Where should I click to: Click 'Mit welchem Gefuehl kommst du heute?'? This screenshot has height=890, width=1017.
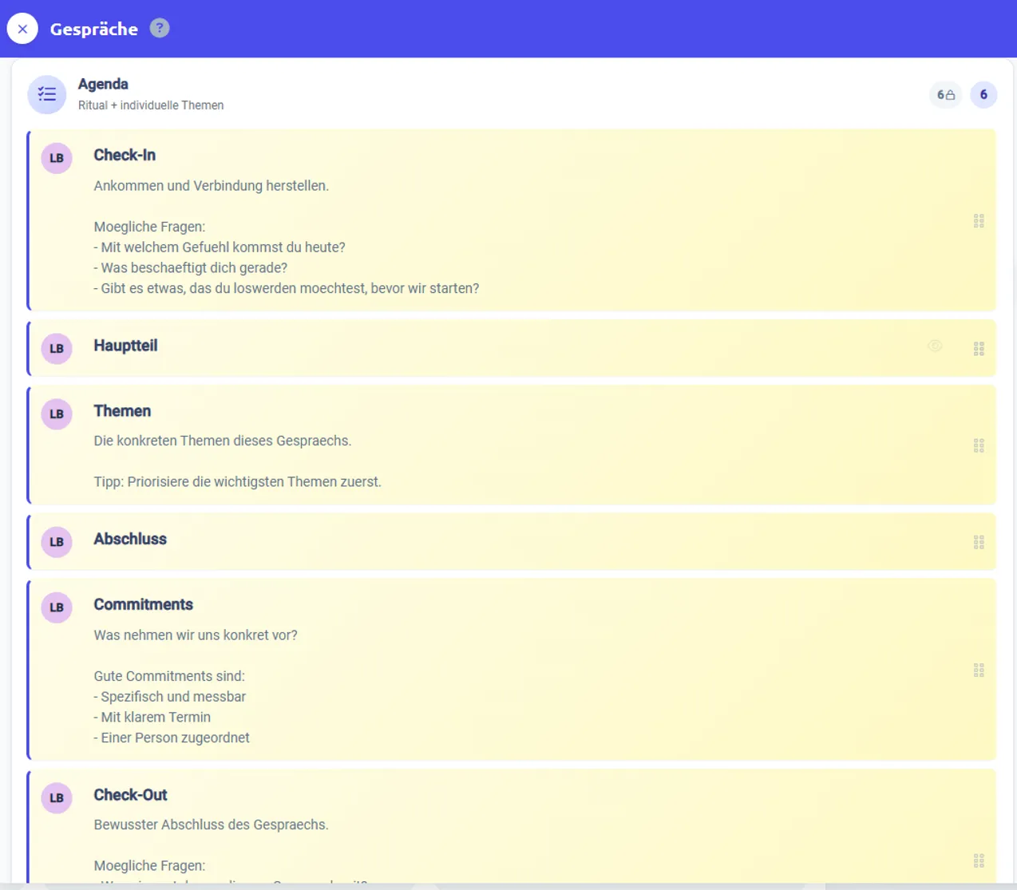pyautogui.click(x=220, y=247)
